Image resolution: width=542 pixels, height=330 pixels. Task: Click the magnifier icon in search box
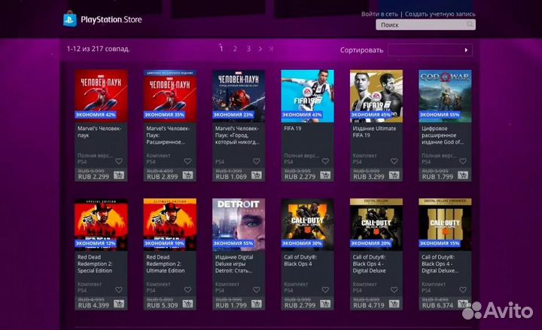tap(470, 25)
